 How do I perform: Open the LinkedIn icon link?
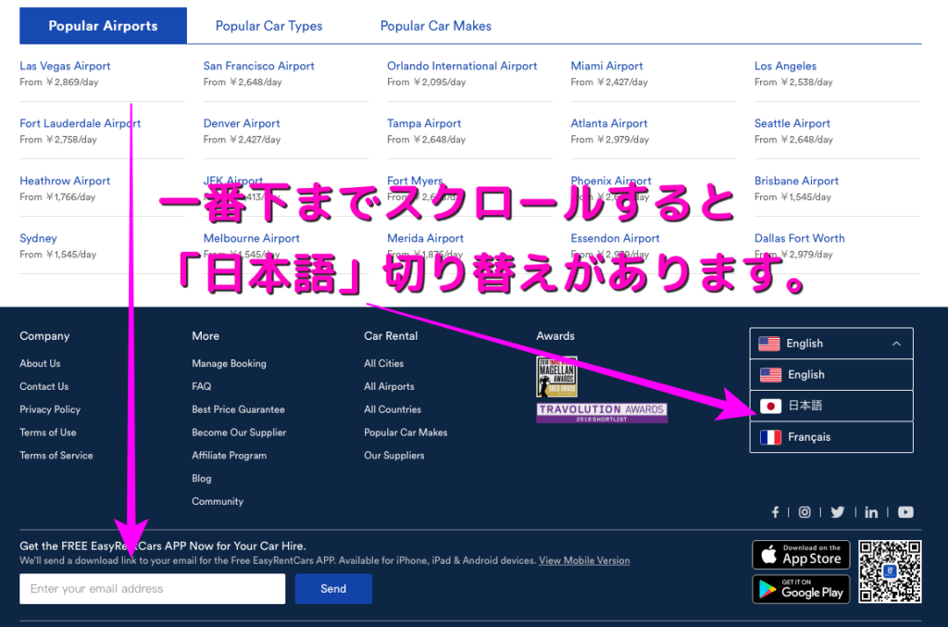coord(871,512)
